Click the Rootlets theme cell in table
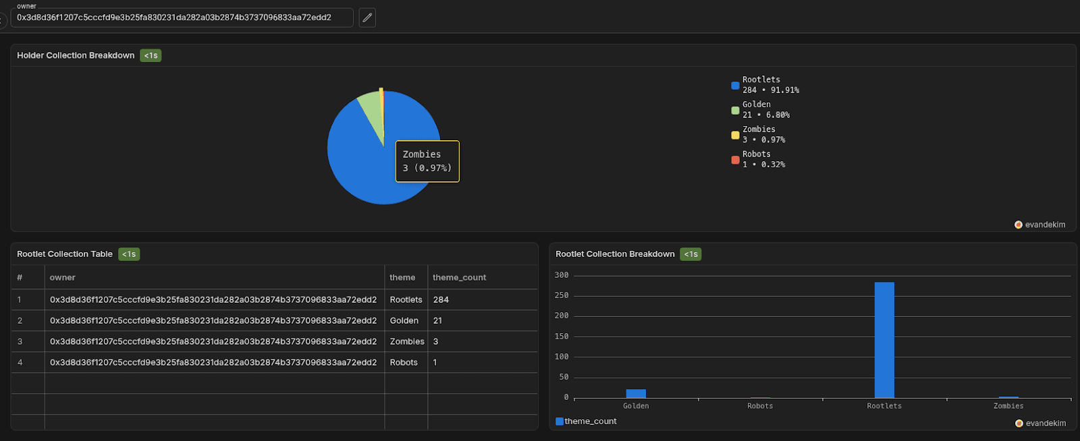Image resolution: width=1080 pixels, height=441 pixels. tap(406, 299)
